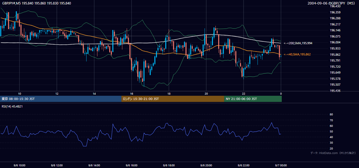Click the RSI scale label 70
Viewport: 359px width, 168px height.
(331, 120)
